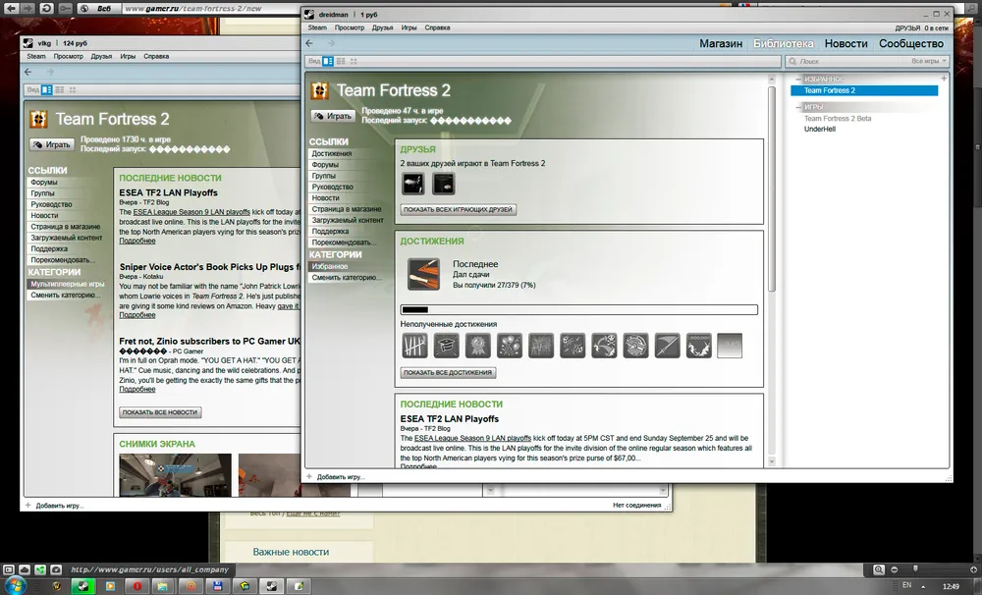Click the latest achievement icon Дал сдачи

coord(423,275)
